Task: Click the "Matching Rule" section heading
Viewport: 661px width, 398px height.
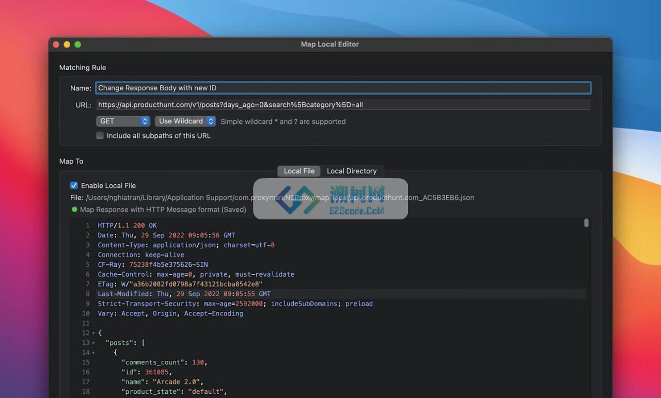Action: click(83, 68)
